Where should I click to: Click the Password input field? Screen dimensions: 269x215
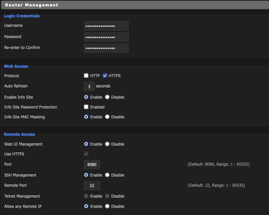[x=106, y=37]
